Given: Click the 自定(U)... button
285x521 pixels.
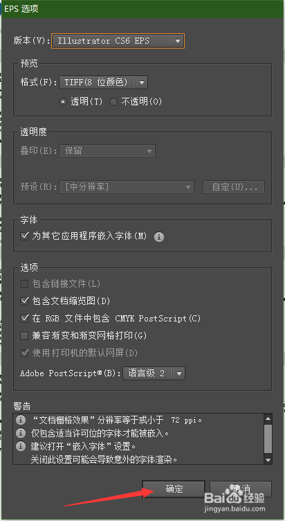Looking at the screenshot, I should pyautogui.click(x=234, y=187).
